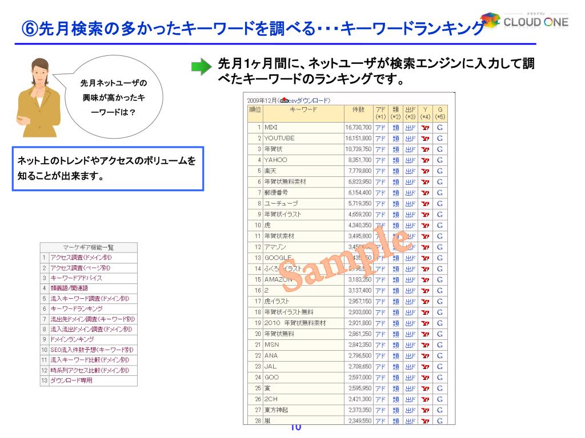Open Yahoo icon in the JAL row

pyautogui.click(x=425, y=367)
